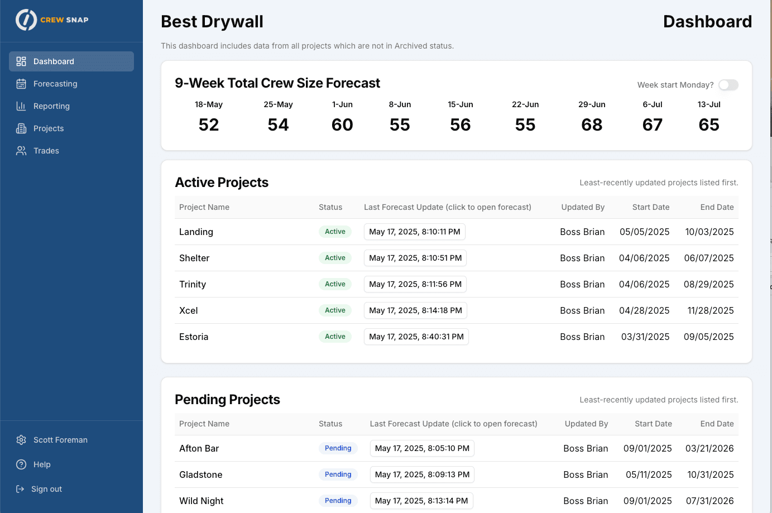
Task: Open the Dashboard menu item
Action: point(71,61)
